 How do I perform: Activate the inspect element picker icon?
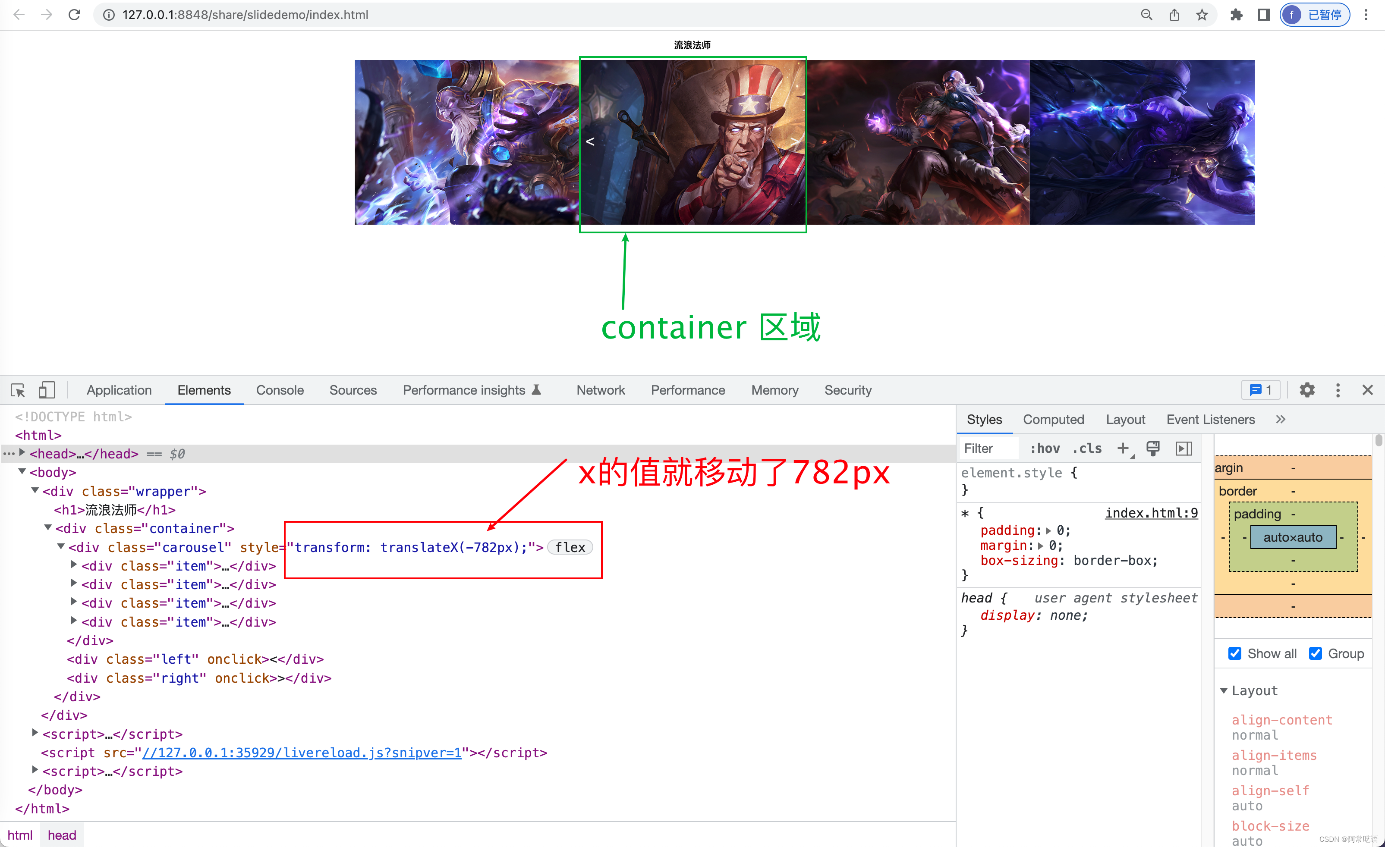pos(17,390)
